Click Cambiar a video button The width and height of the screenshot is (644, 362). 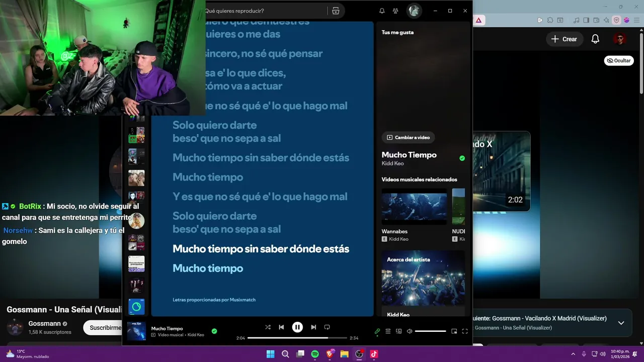(408, 137)
